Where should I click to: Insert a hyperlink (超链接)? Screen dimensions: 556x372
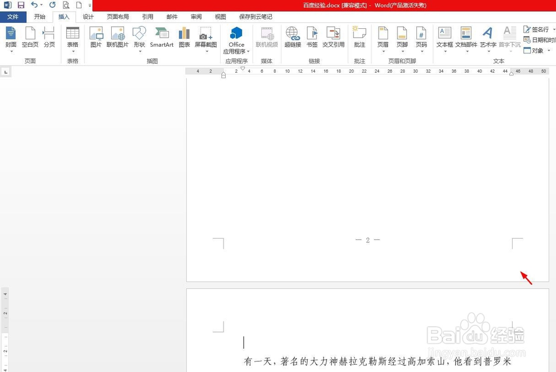pyautogui.click(x=293, y=38)
